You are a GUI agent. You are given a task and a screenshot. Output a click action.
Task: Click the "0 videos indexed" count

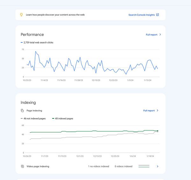click(124, 166)
